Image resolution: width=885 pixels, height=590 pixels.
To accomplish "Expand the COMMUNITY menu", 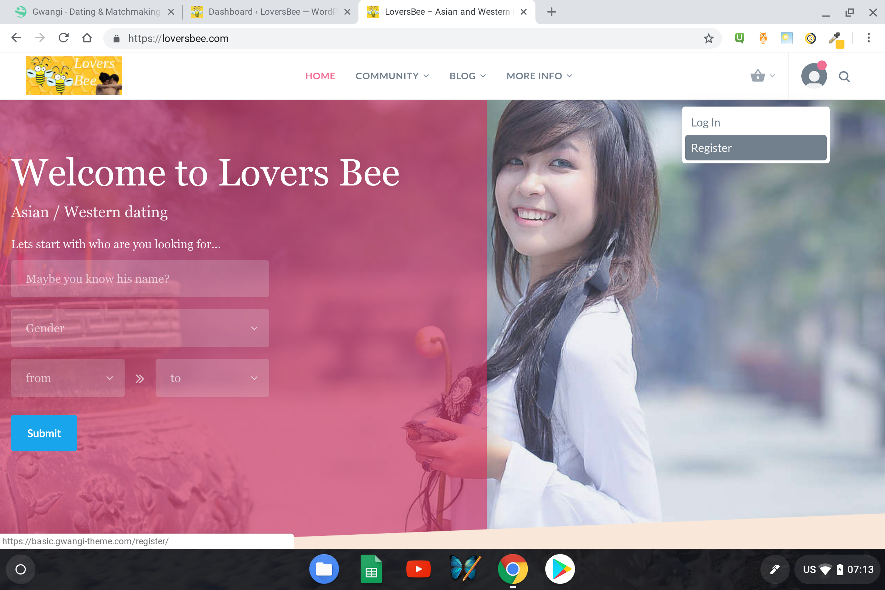I will (392, 76).
